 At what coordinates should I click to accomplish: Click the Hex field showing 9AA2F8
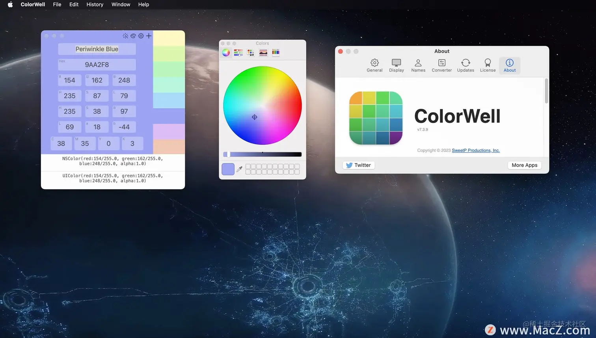pyautogui.click(x=97, y=65)
